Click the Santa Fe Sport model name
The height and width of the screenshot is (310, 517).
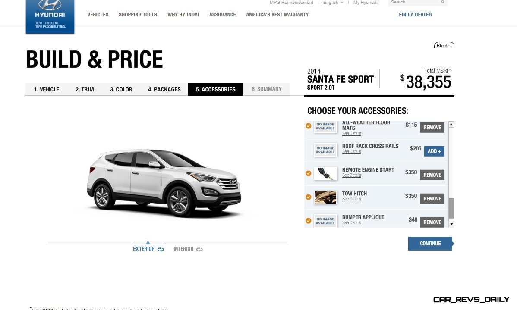point(340,79)
